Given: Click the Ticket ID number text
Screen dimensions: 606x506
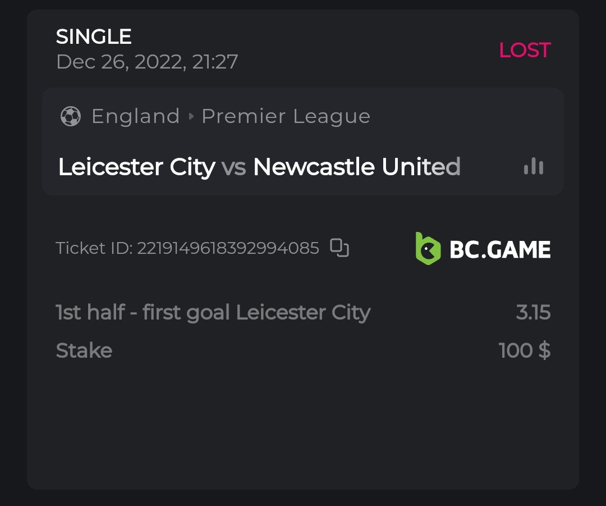Looking at the screenshot, I should tap(228, 248).
